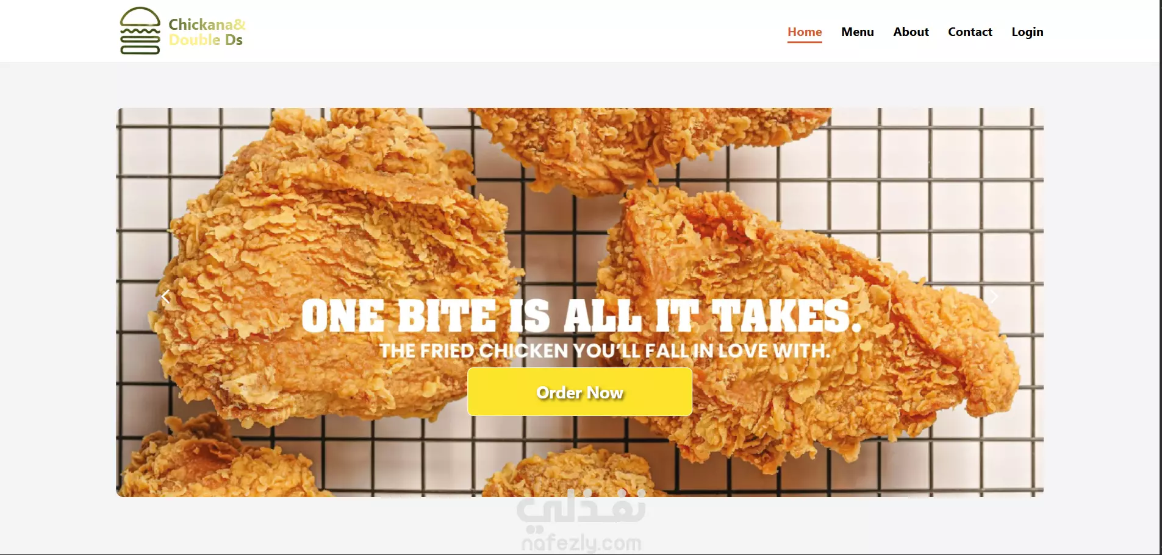Click the 'One Bite Is All It Takes' headline
Viewport: 1162px width, 555px height.
pos(581,316)
